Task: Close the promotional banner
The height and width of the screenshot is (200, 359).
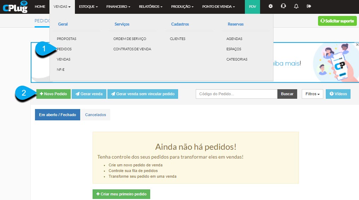Action: click(x=357, y=45)
